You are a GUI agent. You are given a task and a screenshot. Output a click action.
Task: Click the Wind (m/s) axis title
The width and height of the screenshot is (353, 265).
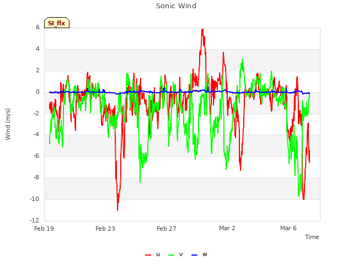click(x=8, y=124)
